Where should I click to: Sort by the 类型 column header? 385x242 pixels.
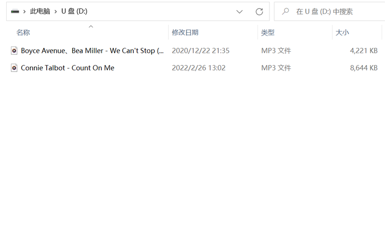[268, 33]
